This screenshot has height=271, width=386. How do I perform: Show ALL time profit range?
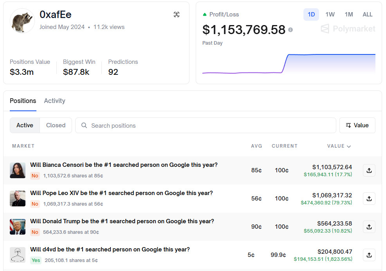coord(368,14)
